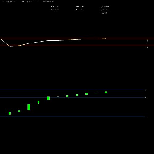Screen dimensions: 154x154
Task: Select the low value 'L: 7.15'
Action: 80,10
